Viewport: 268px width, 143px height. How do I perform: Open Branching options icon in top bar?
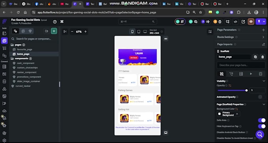click(228, 22)
